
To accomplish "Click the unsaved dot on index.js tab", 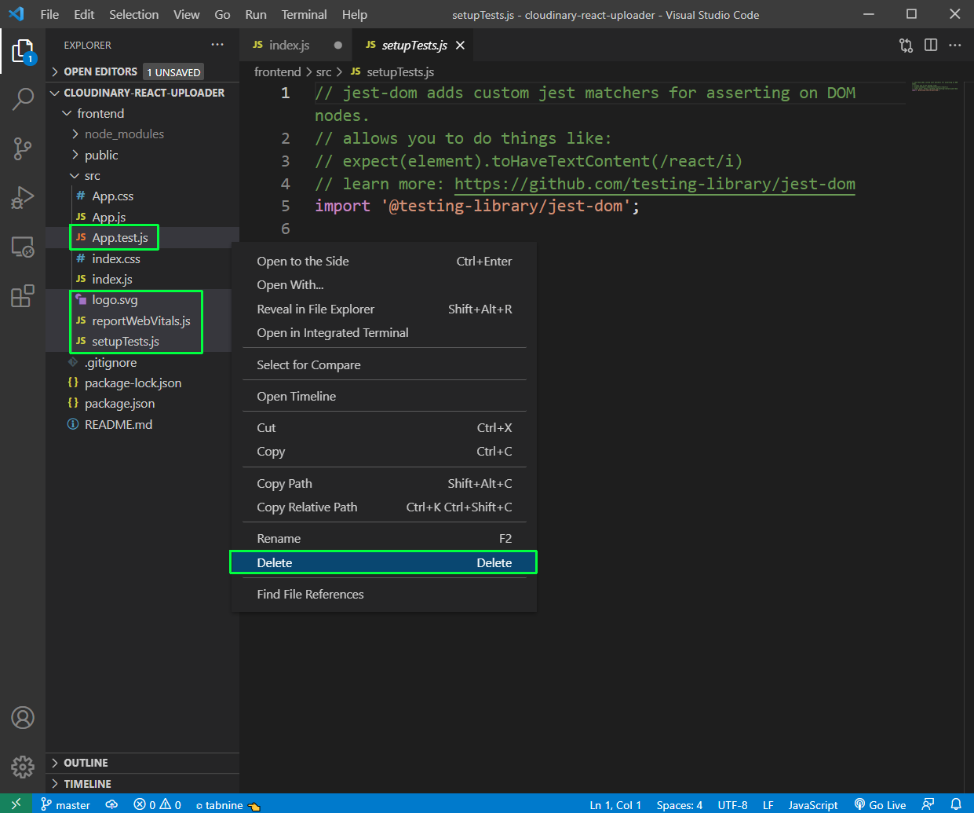I will point(338,46).
